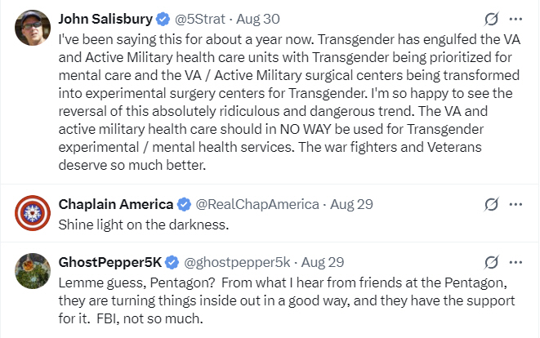Viewport: 540px width, 338px height.
Task: Visit the John Salisbury display name link
Action: (x=105, y=19)
